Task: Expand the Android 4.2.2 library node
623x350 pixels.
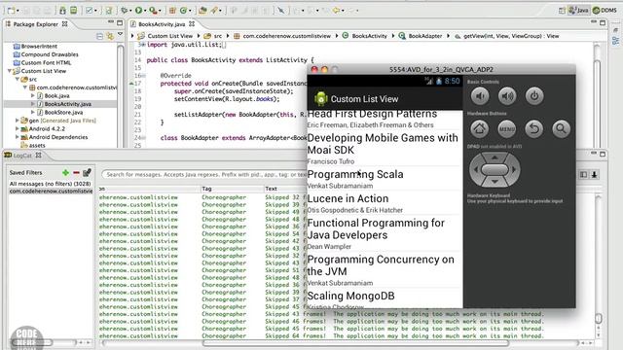Action: [18, 128]
